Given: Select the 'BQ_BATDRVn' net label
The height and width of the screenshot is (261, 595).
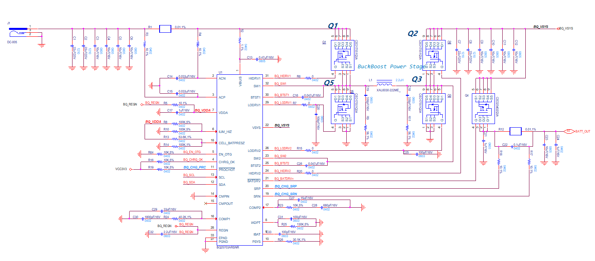Looking at the screenshot, I should [x=284, y=178].
